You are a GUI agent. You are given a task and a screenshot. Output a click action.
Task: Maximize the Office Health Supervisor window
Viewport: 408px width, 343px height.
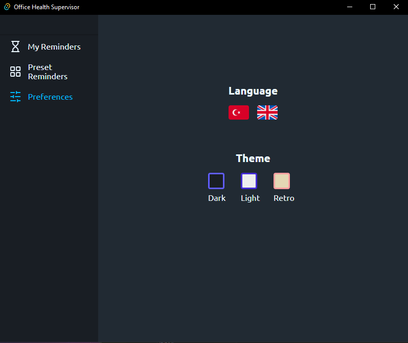click(x=373, y=7)
